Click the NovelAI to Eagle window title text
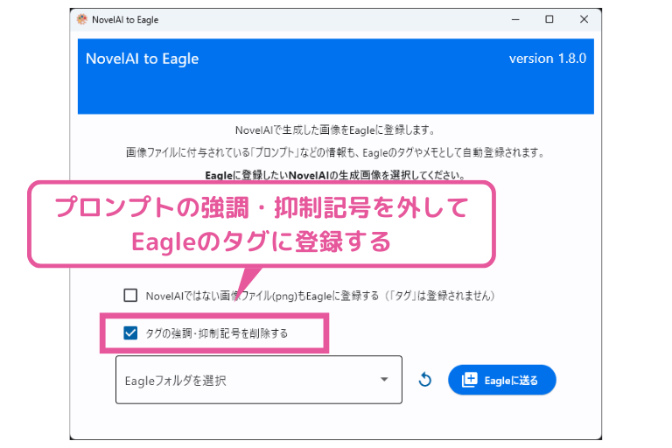 pos(125,20)
